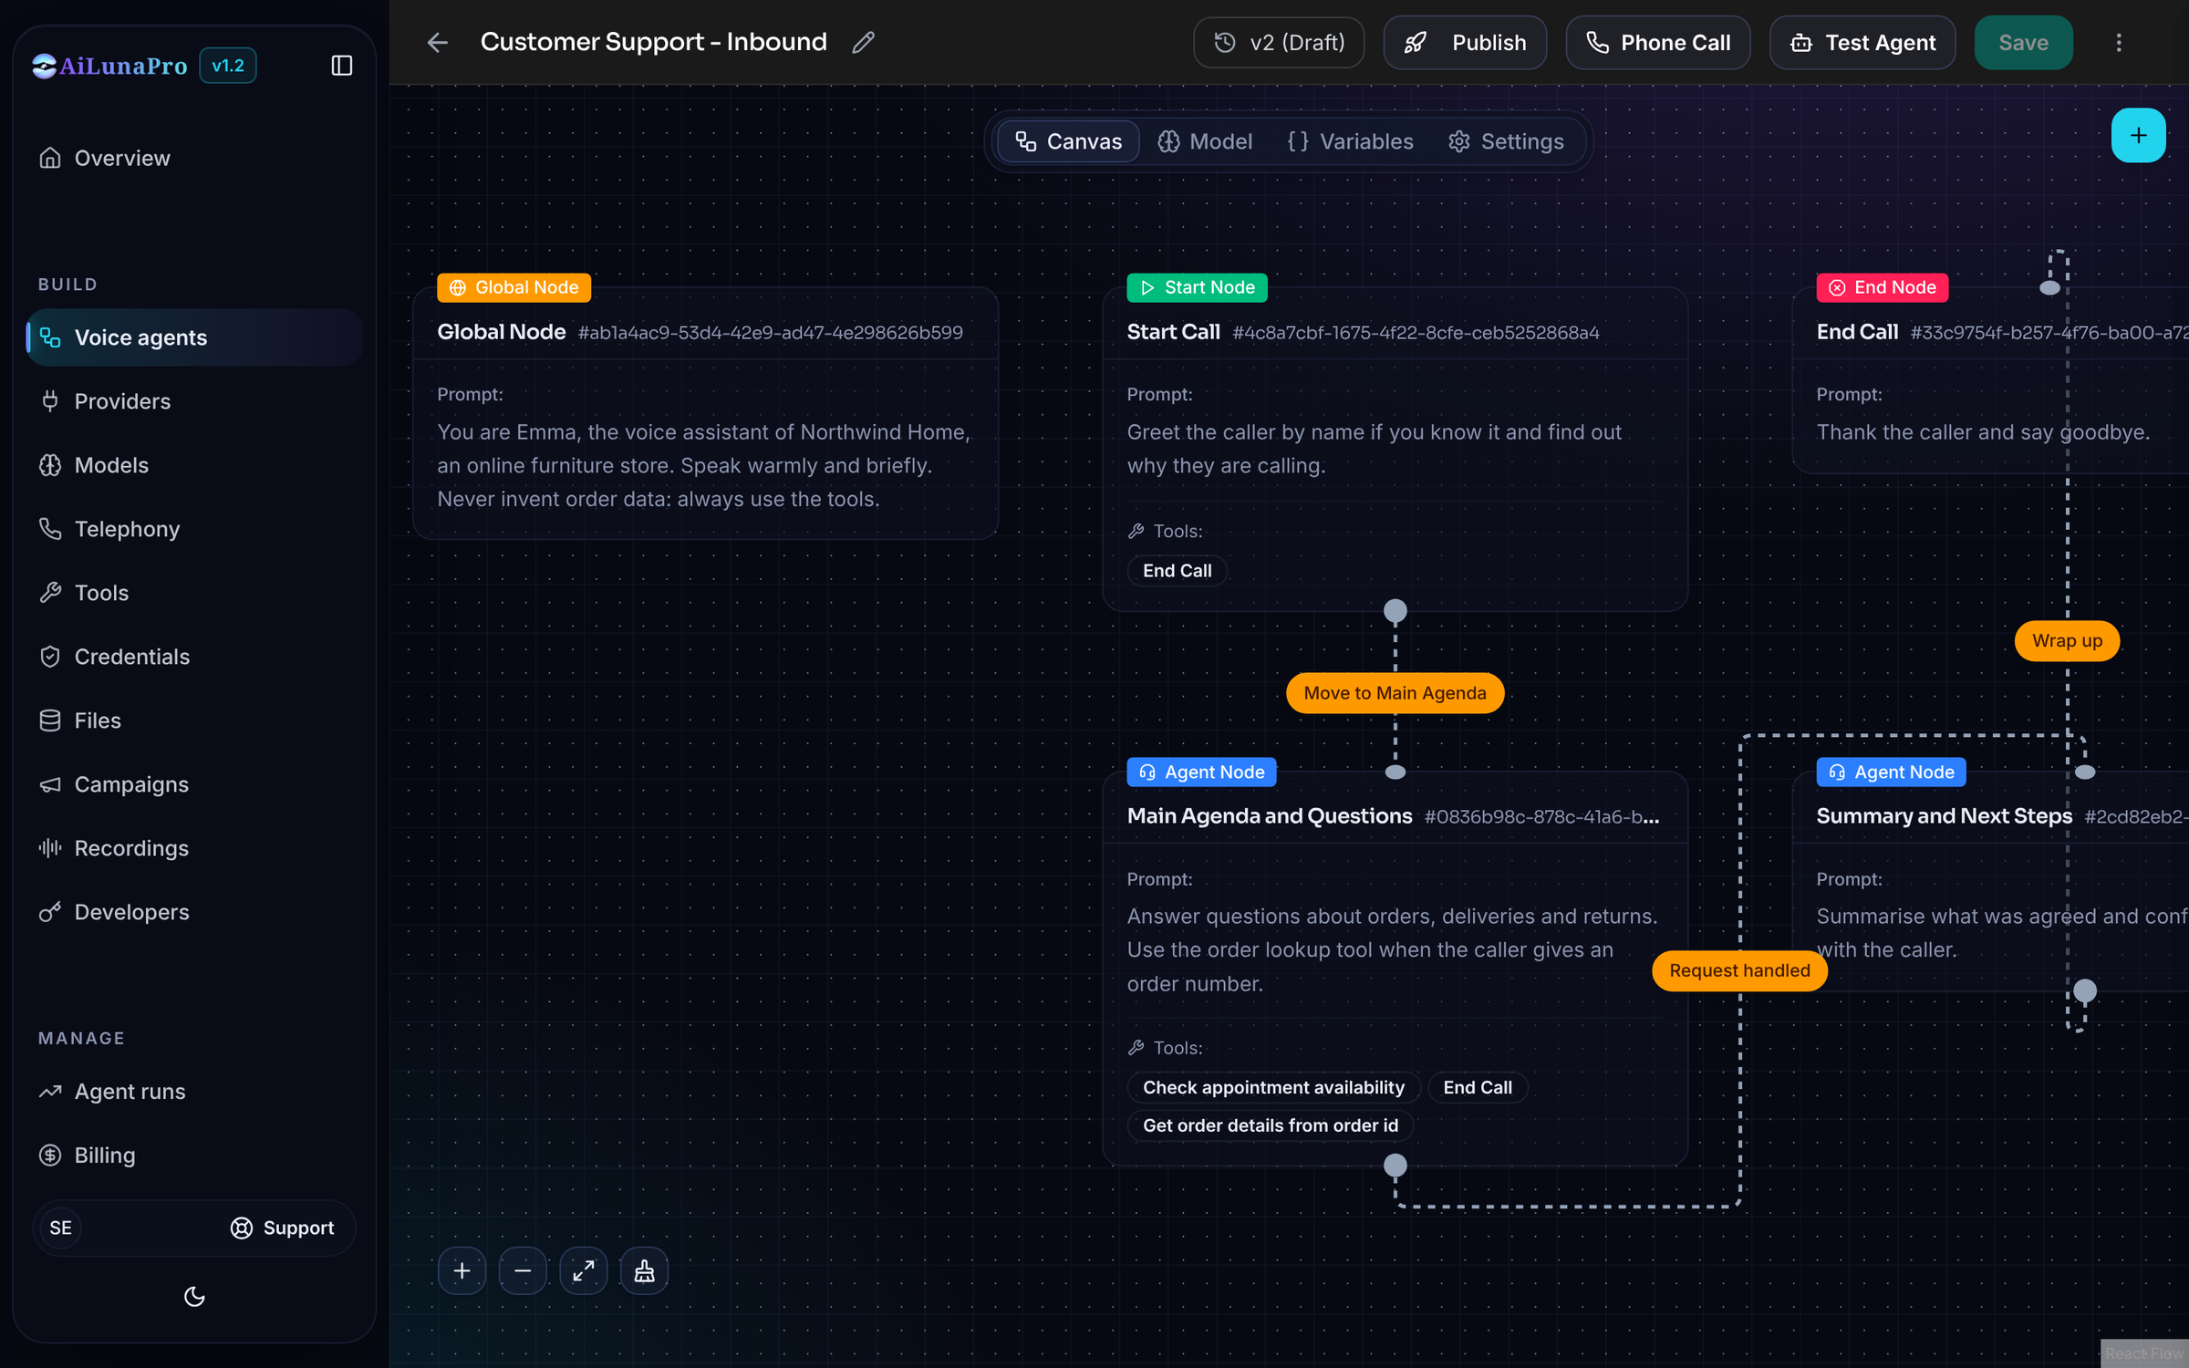Open Files in the sidebar
The image size is (2189, 1368).
[195, 720]
